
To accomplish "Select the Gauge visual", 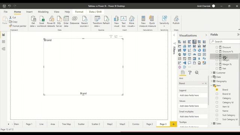I will point(194,54).
